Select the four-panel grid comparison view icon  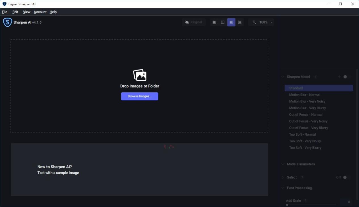(x=240, y=22)
